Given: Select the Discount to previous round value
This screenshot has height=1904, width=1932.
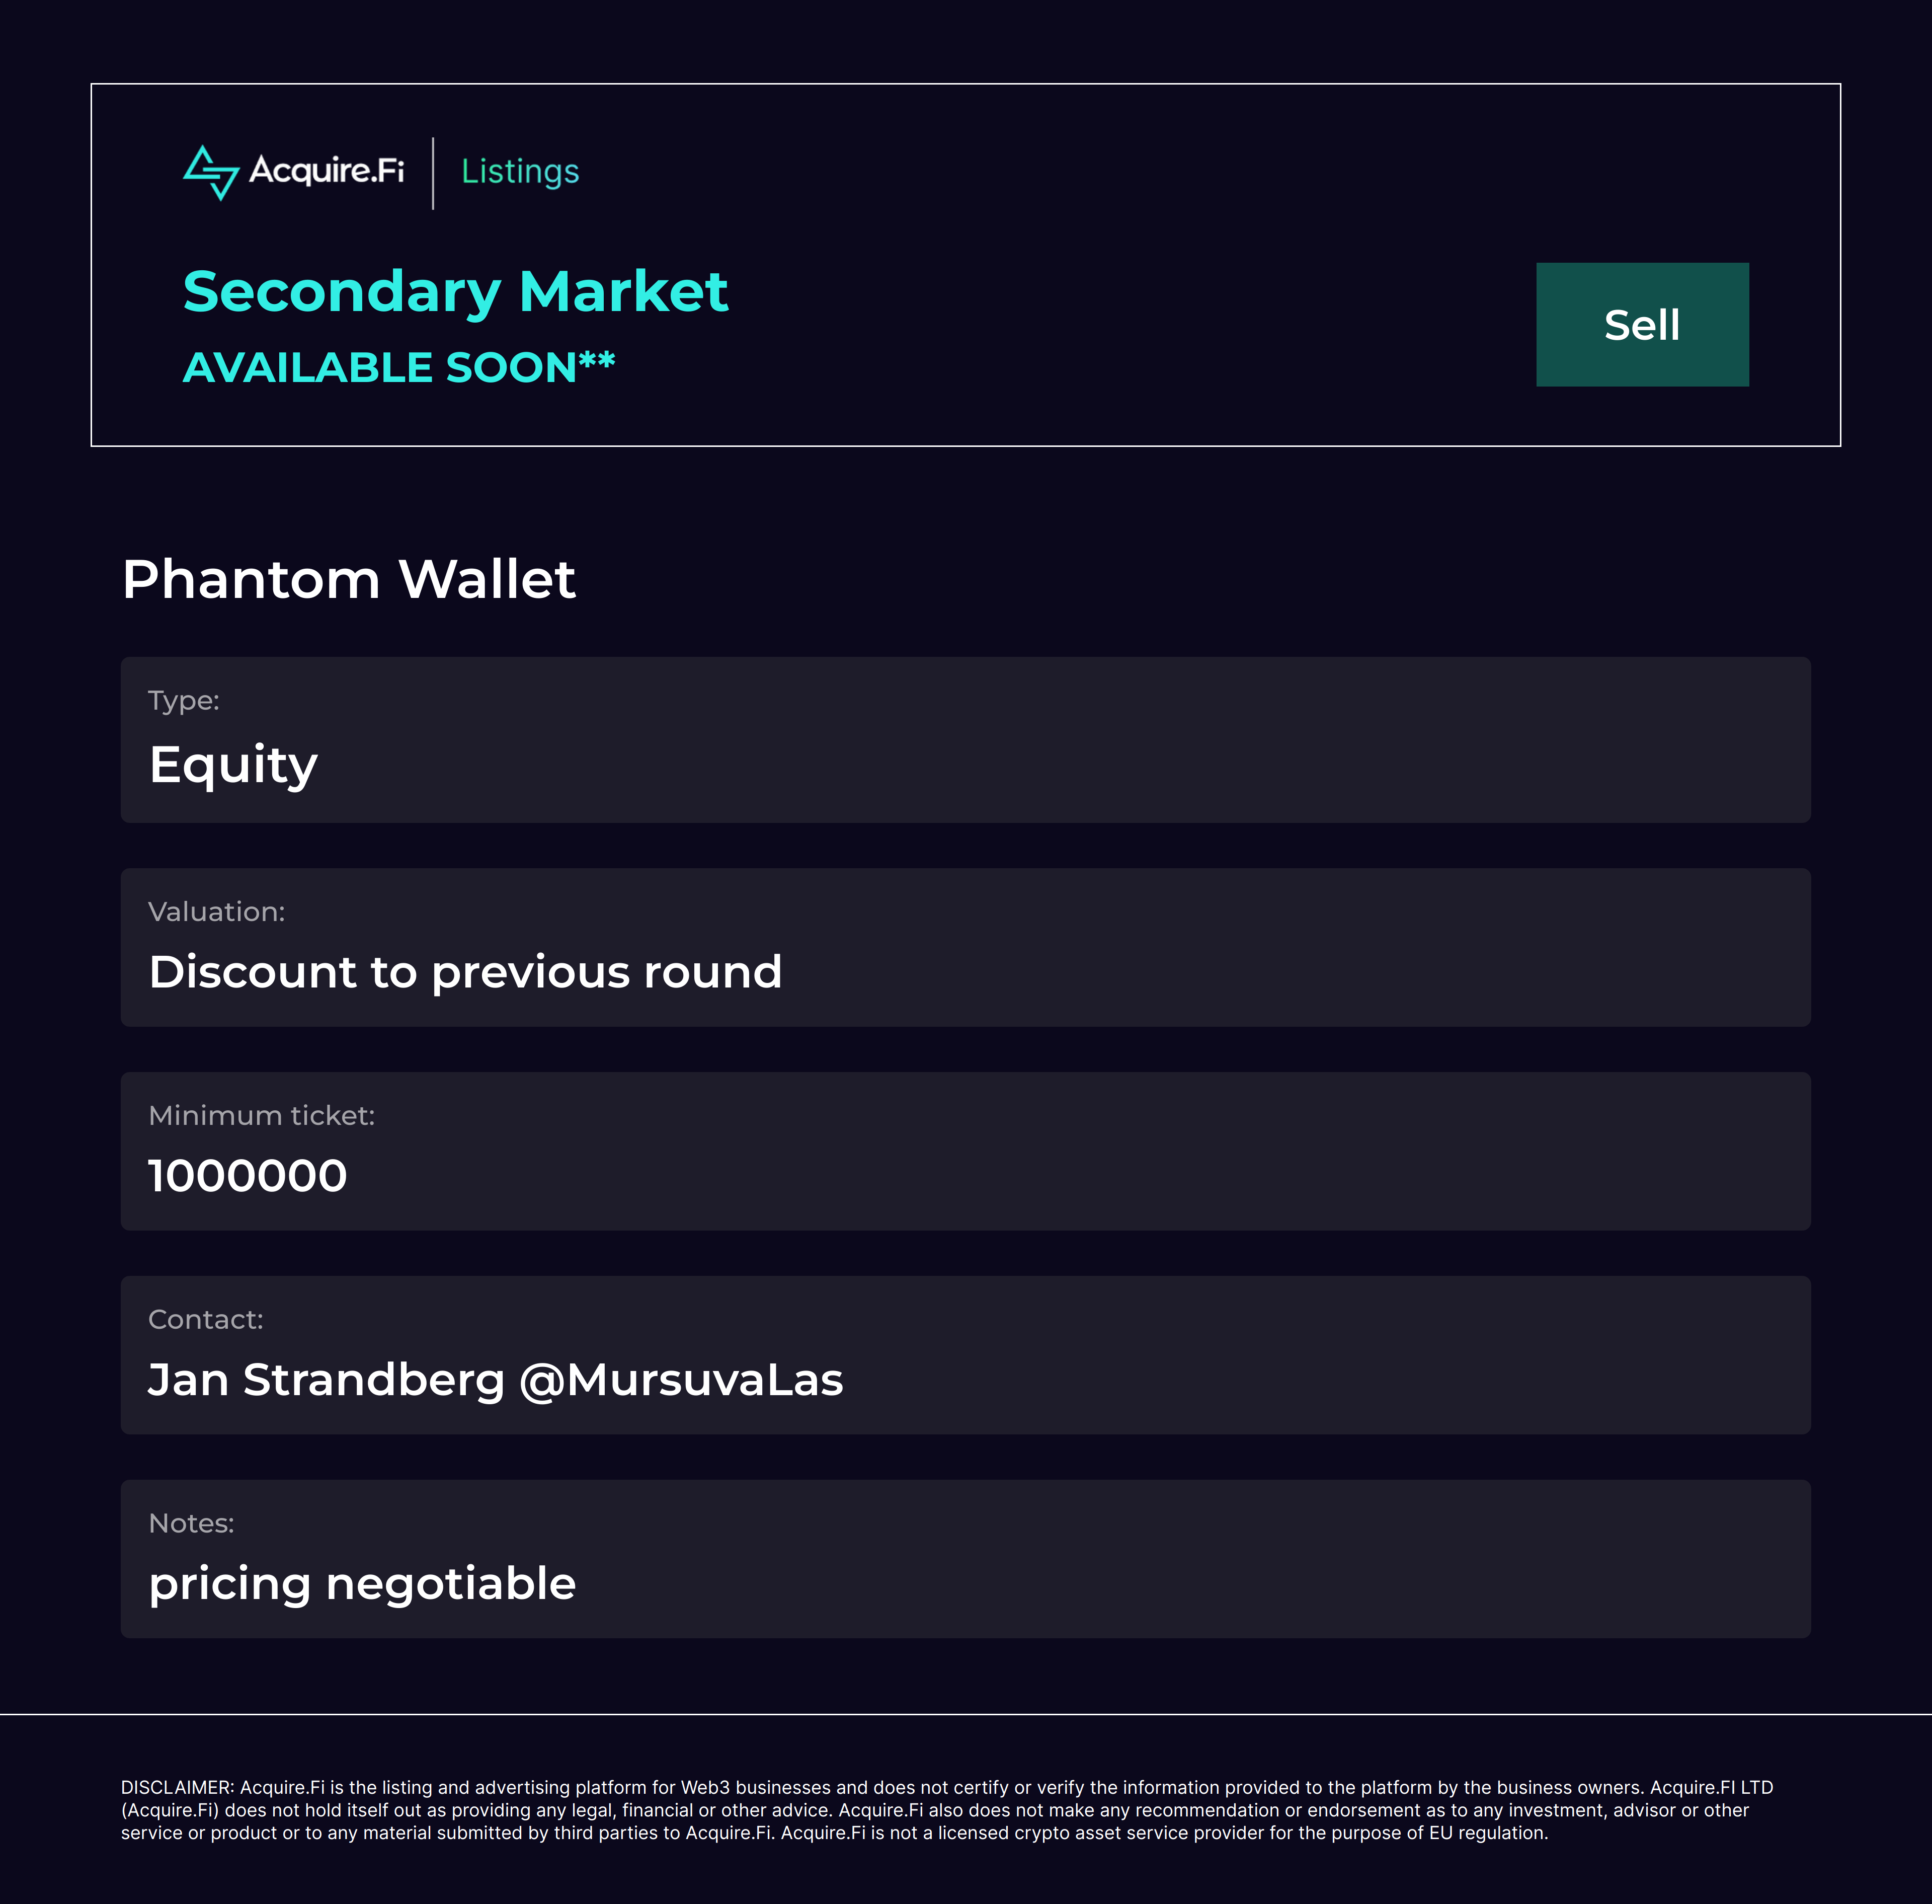Looking at the screenshot, I should tap(465, 972).
